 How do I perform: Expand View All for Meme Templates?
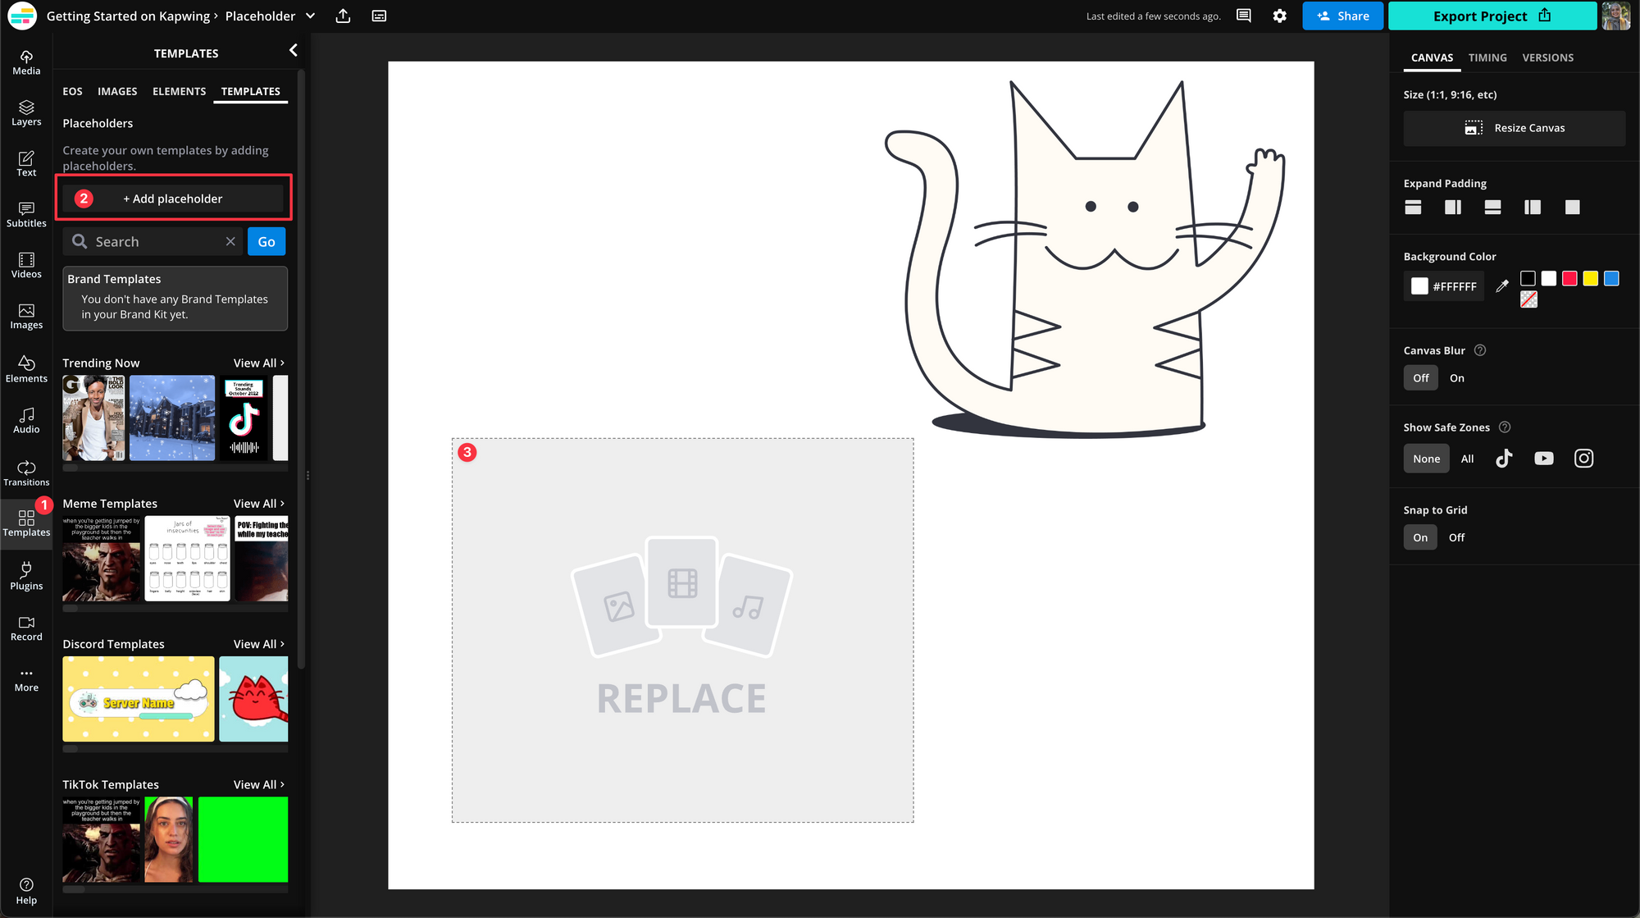click(258, 504)
